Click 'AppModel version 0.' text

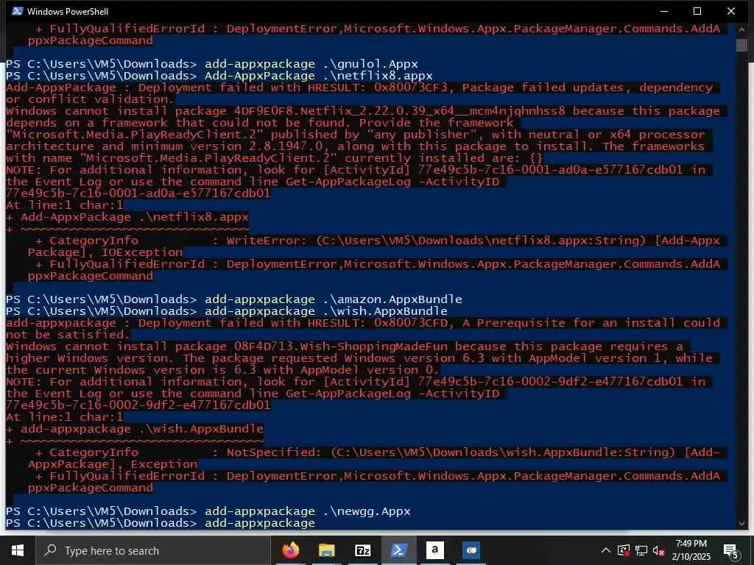(370, 370)
